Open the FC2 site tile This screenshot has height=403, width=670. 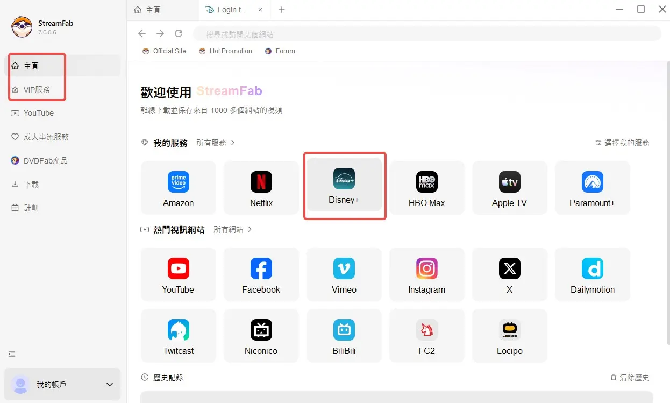click(427, 336)
